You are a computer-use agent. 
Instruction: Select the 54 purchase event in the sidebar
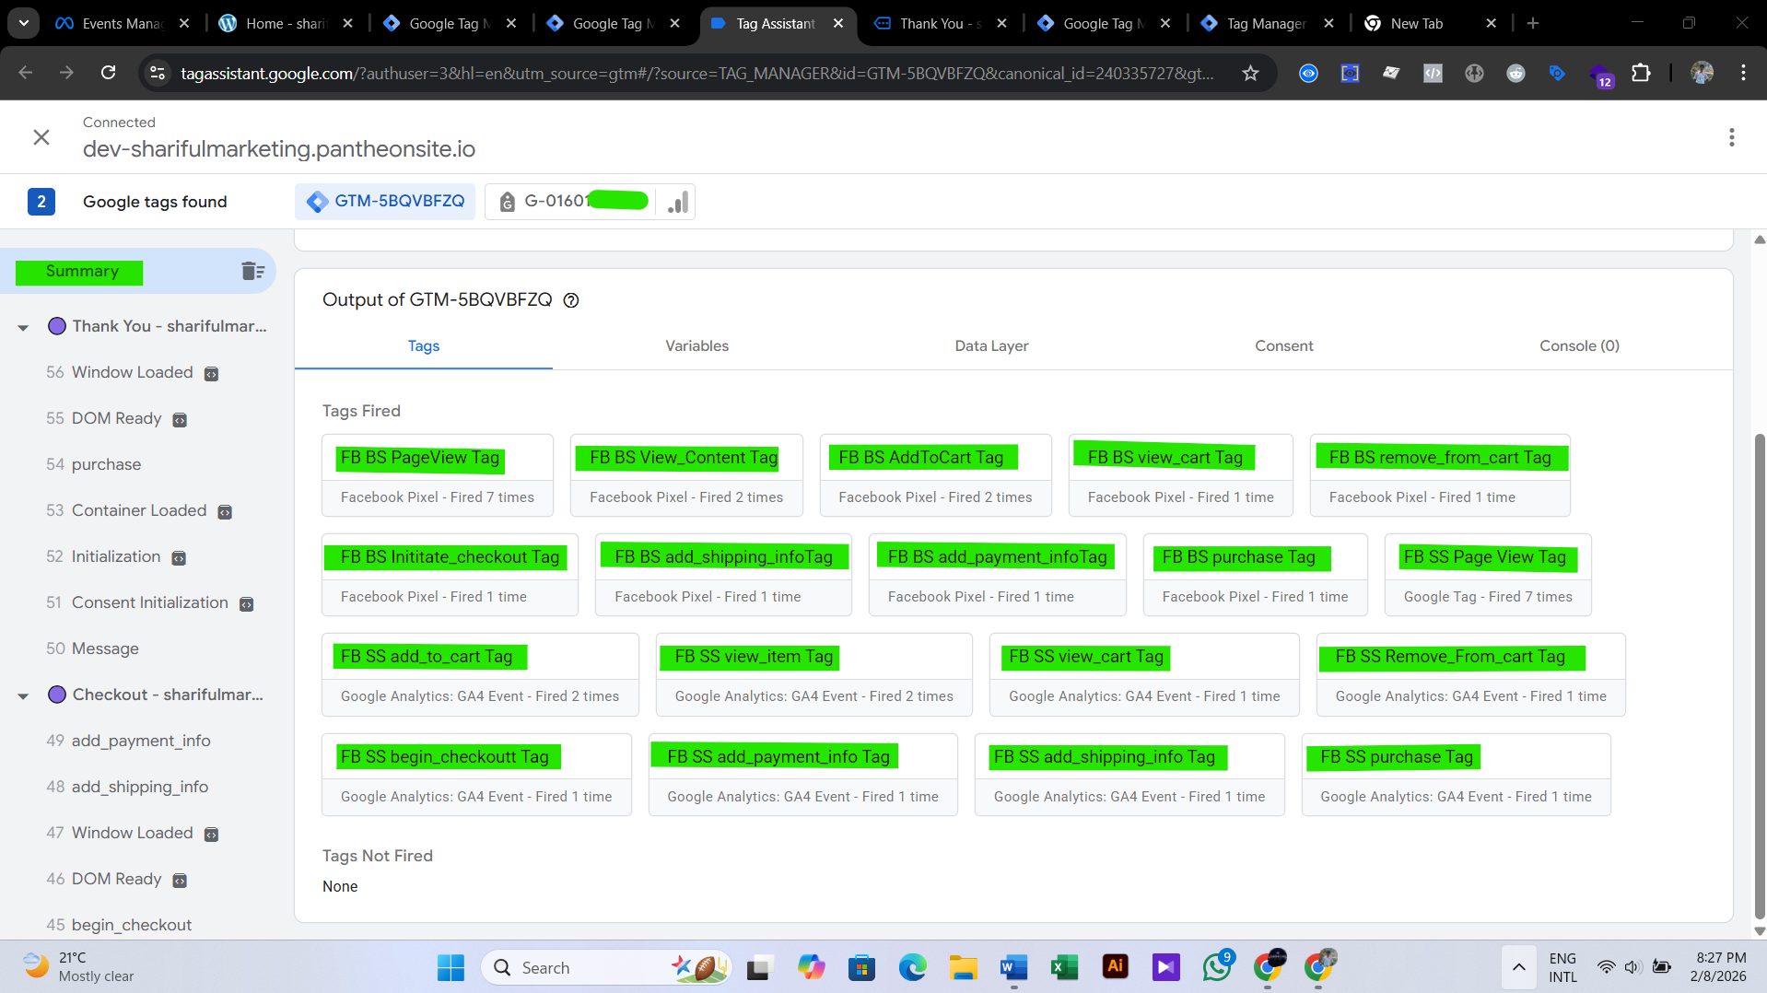coord(106,464)
